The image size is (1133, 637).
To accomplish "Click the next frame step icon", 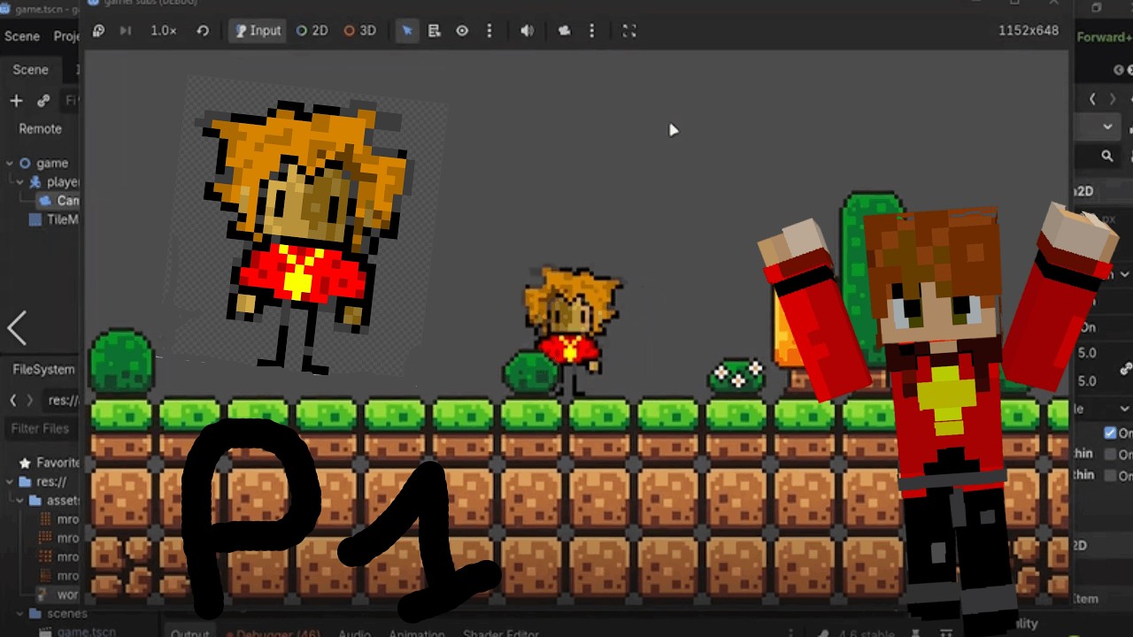I will tap(125, 31).
